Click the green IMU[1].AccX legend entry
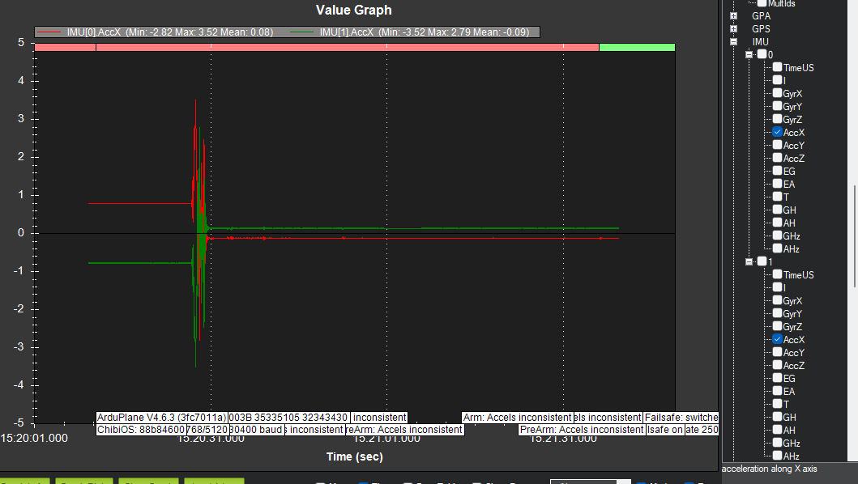858x484 pixels. pyautogui.click(x=409, y=32)
